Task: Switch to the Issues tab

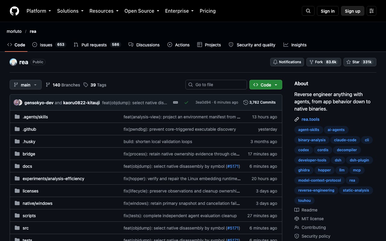Action: click(x=49, y=45)
